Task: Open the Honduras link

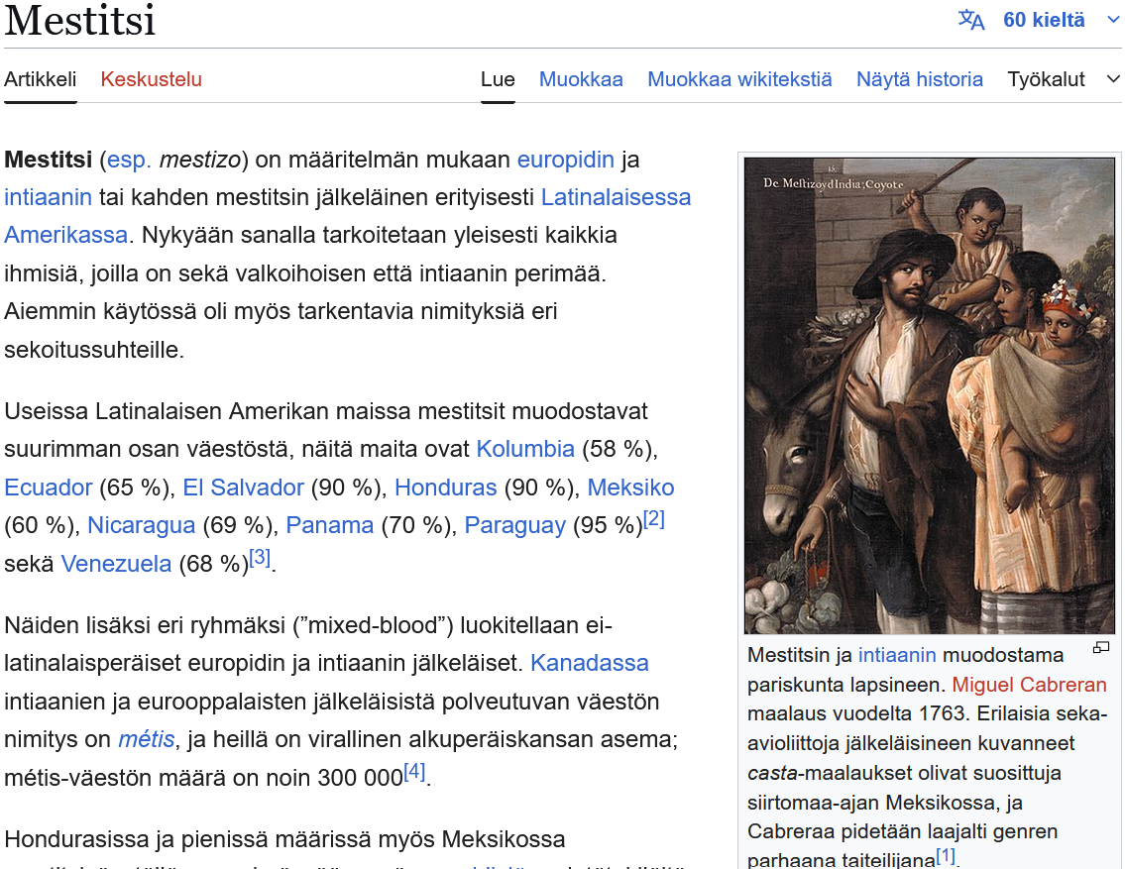Action: [446, 488]
